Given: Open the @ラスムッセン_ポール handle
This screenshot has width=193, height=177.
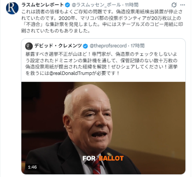Looking at the screenshot, I should [96, 5].
